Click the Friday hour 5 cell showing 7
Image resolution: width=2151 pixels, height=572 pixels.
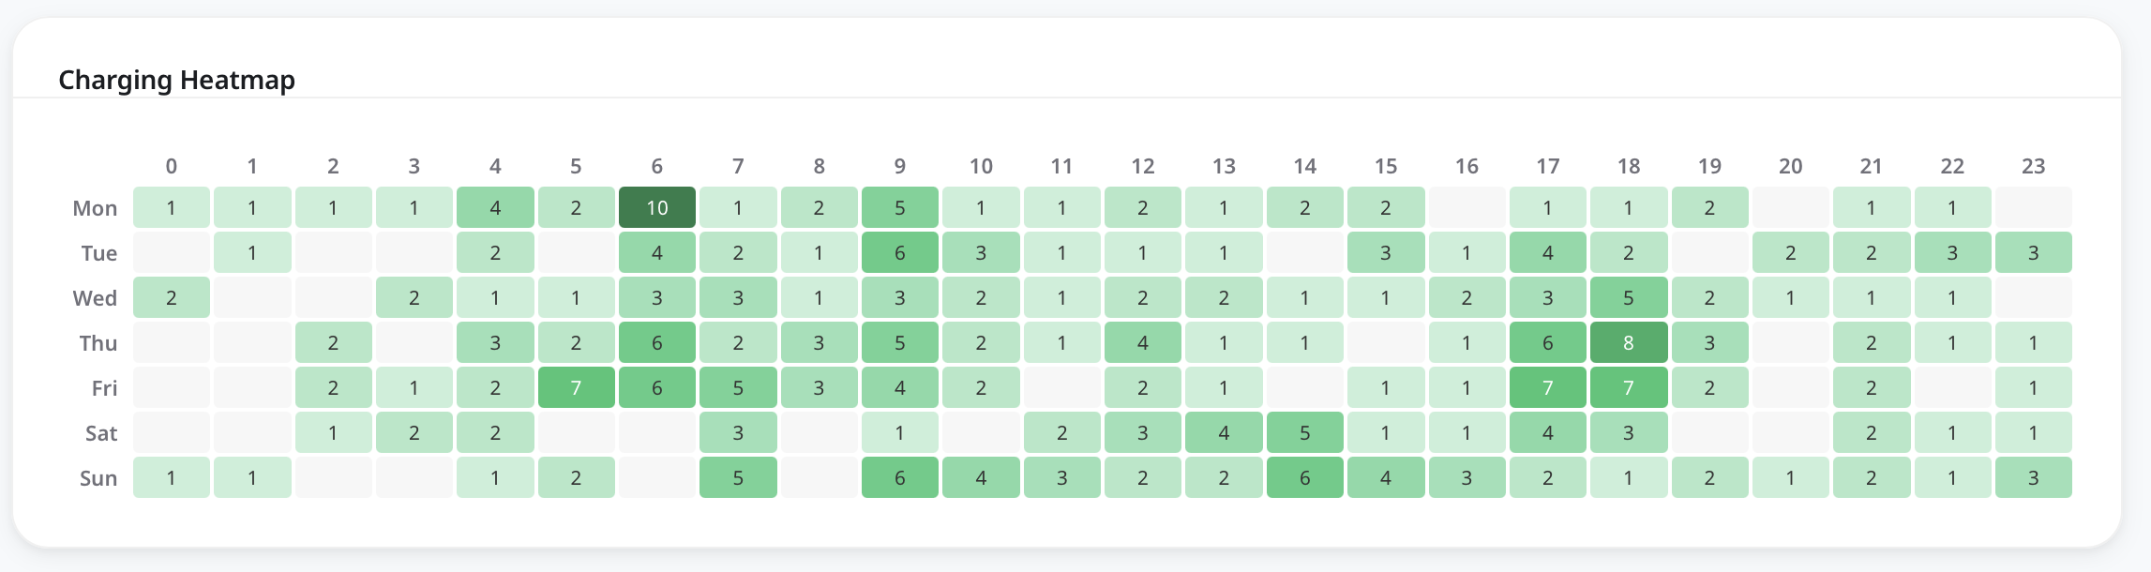576,387
